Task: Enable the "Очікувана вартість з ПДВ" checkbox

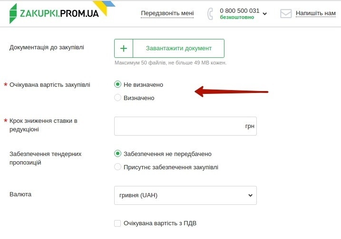Action: [x=118, y=223]
